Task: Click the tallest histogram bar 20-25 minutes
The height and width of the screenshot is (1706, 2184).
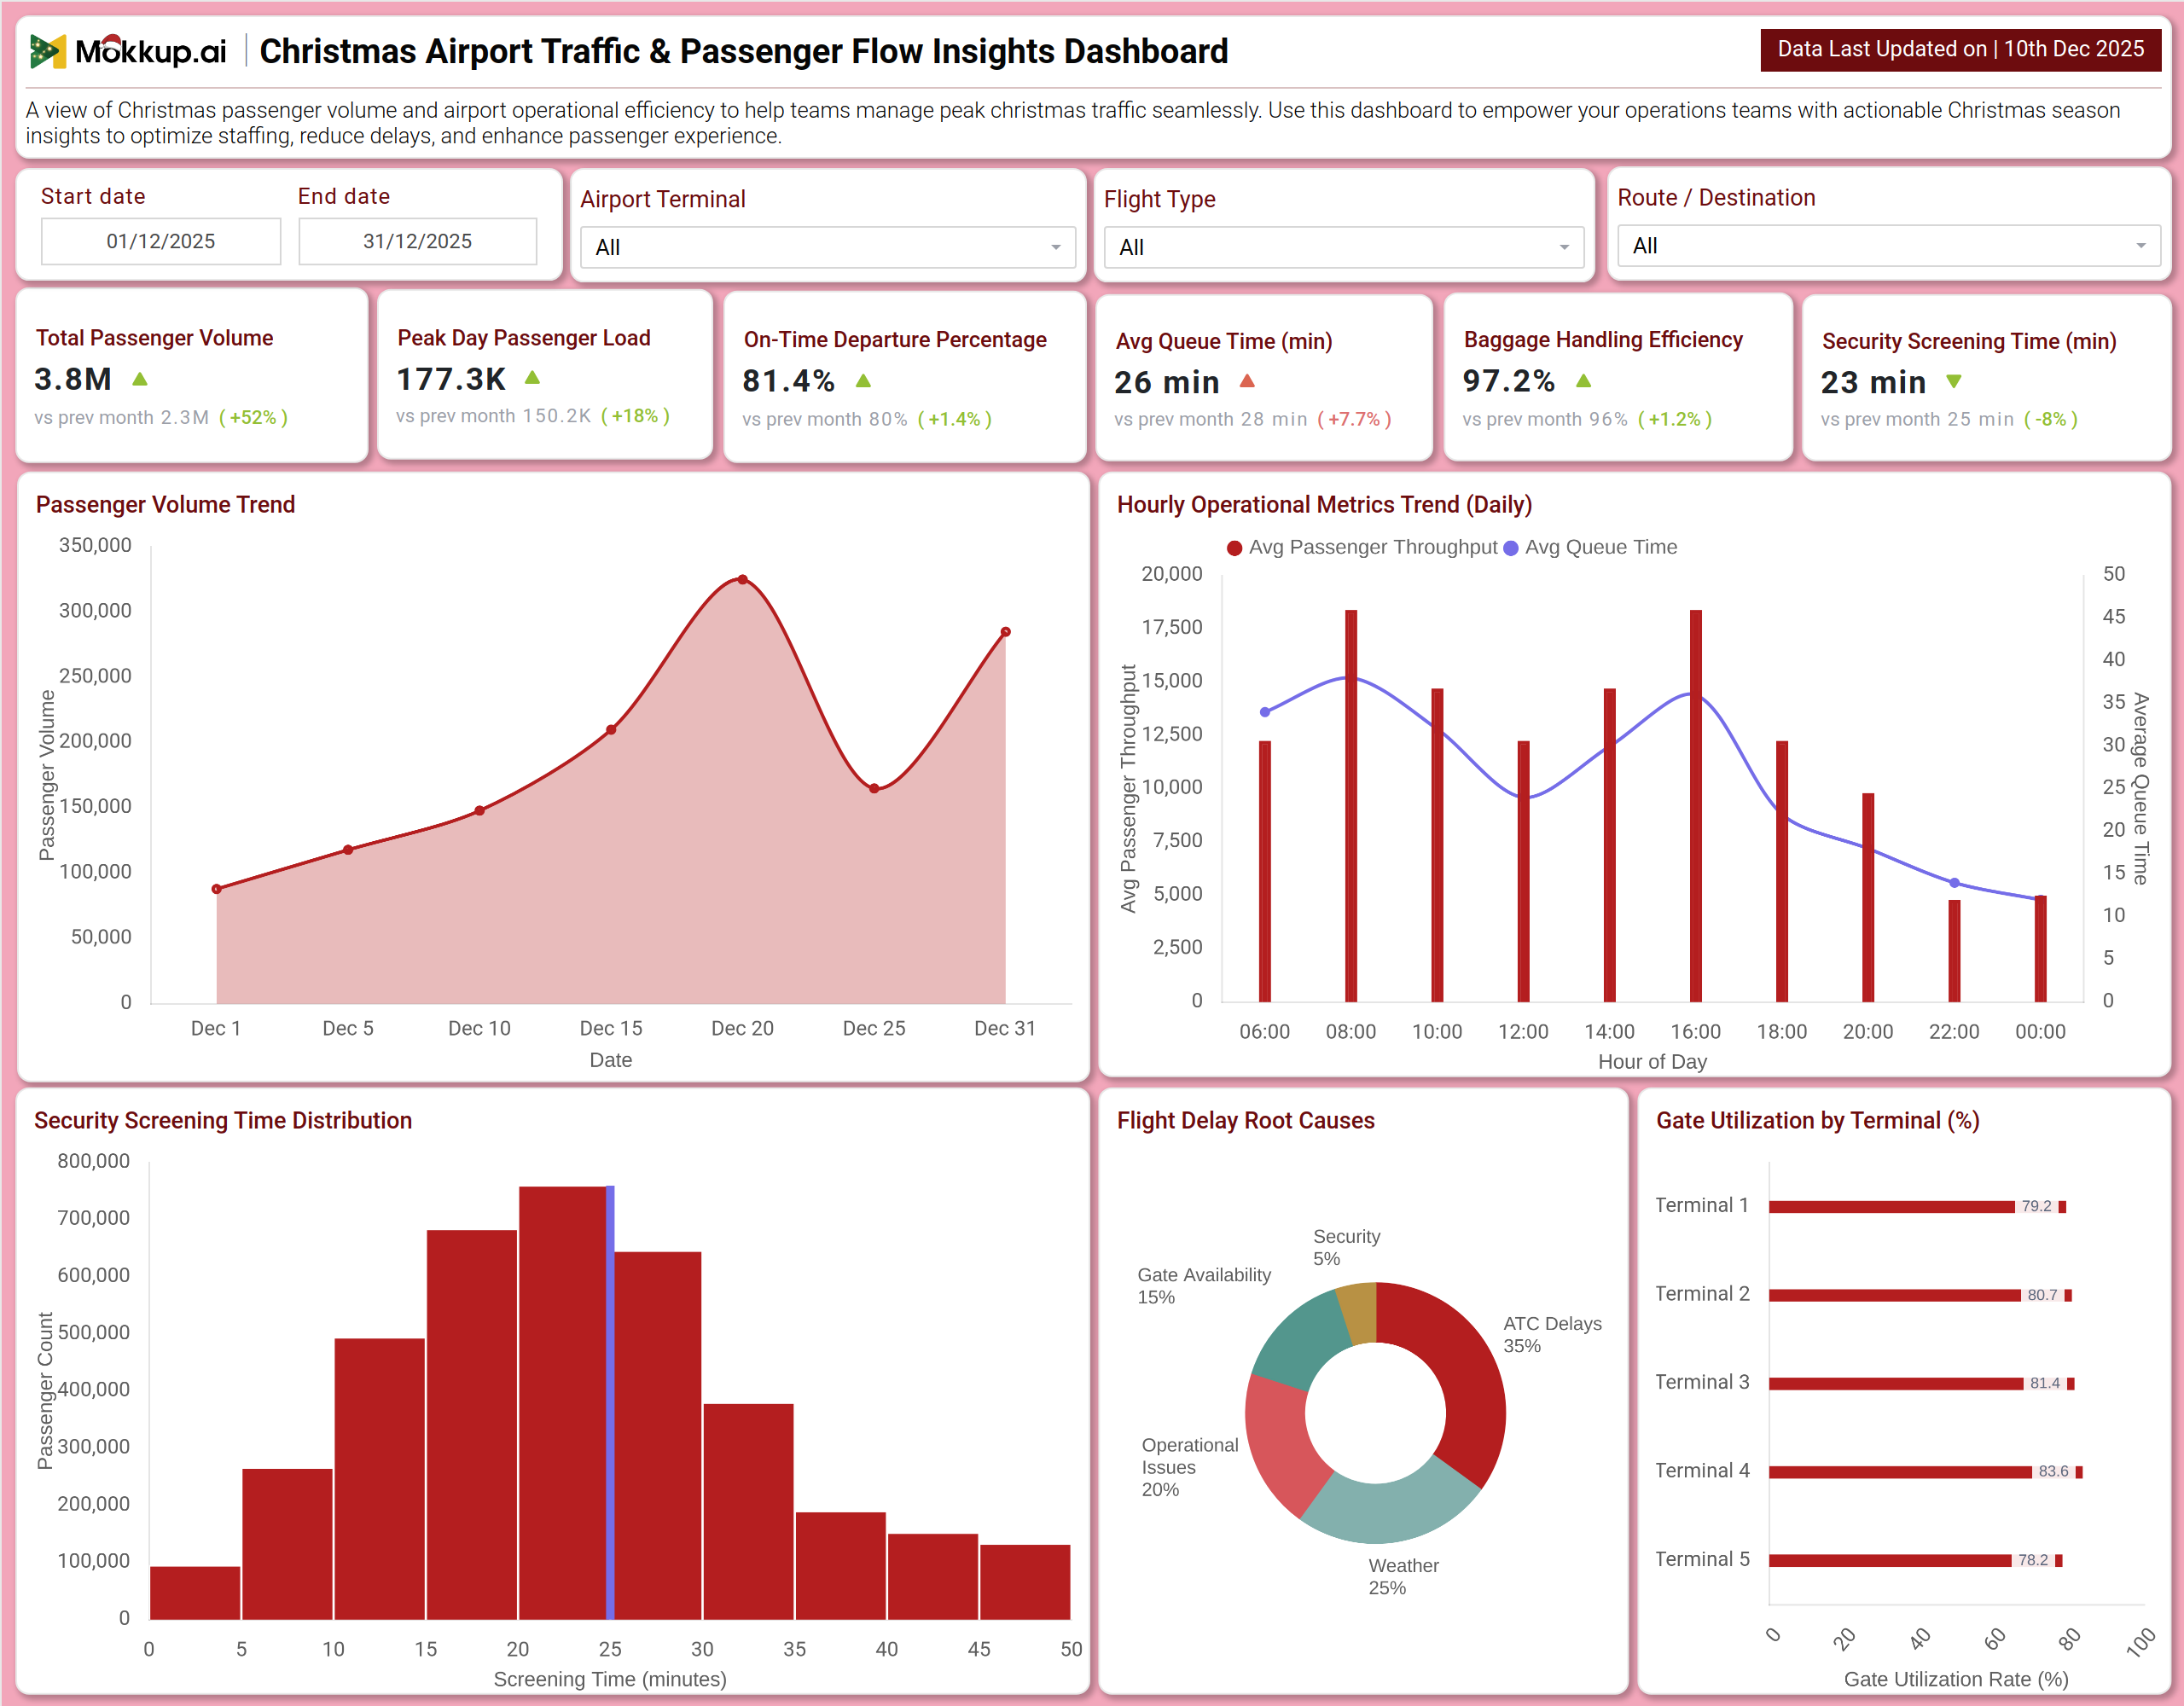Action: 562,1403
